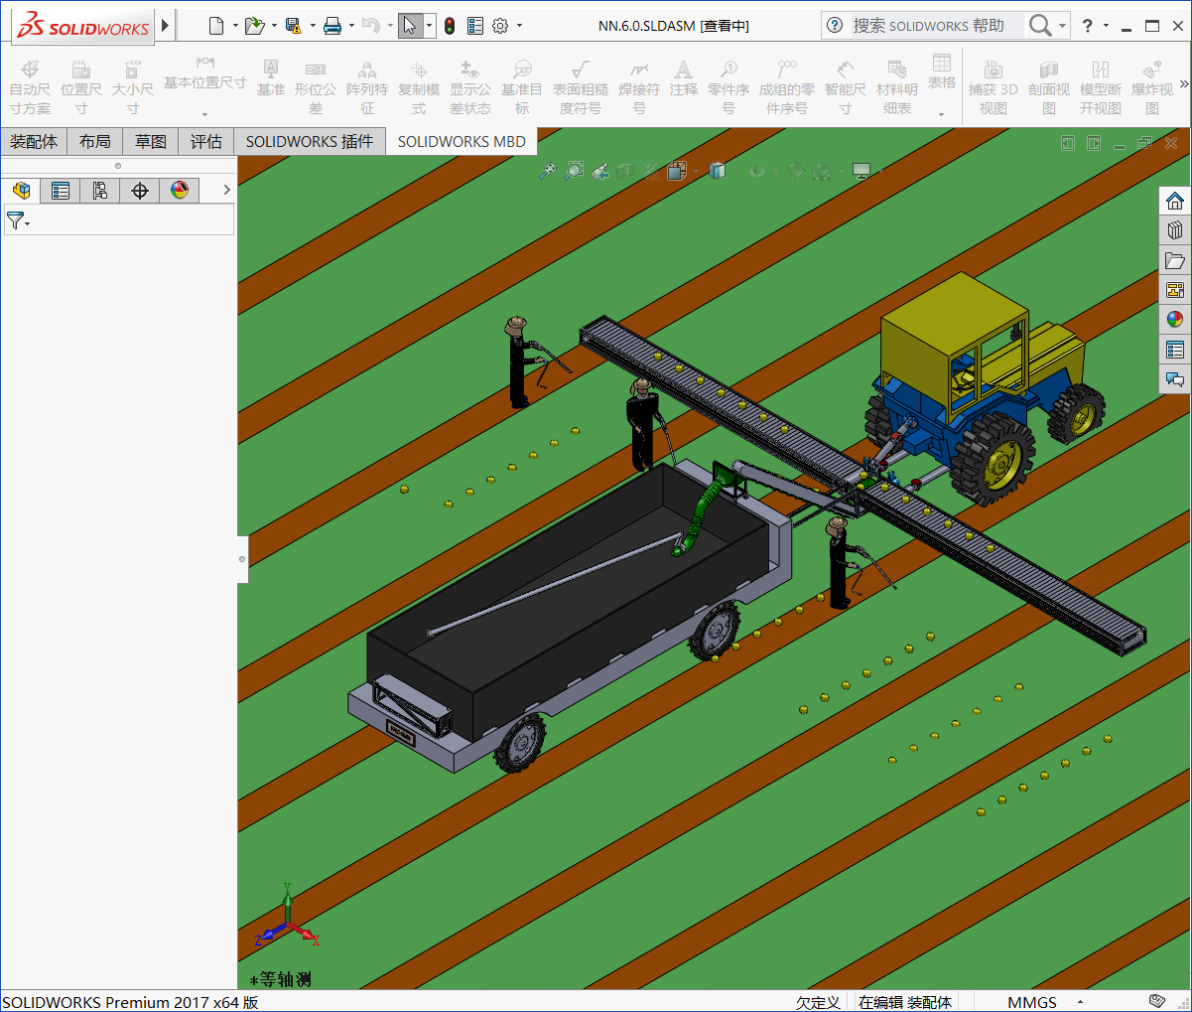
Task: Click the Auto Dimension Scheme (自动尺寸方案) tool
Action: (x=30, y=87)
